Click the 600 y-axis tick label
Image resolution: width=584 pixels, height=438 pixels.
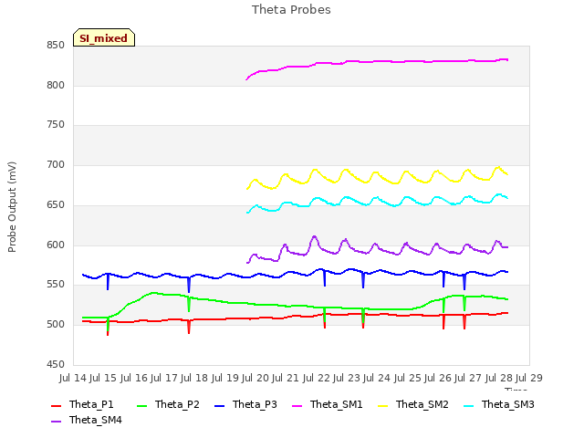point(56,245)
